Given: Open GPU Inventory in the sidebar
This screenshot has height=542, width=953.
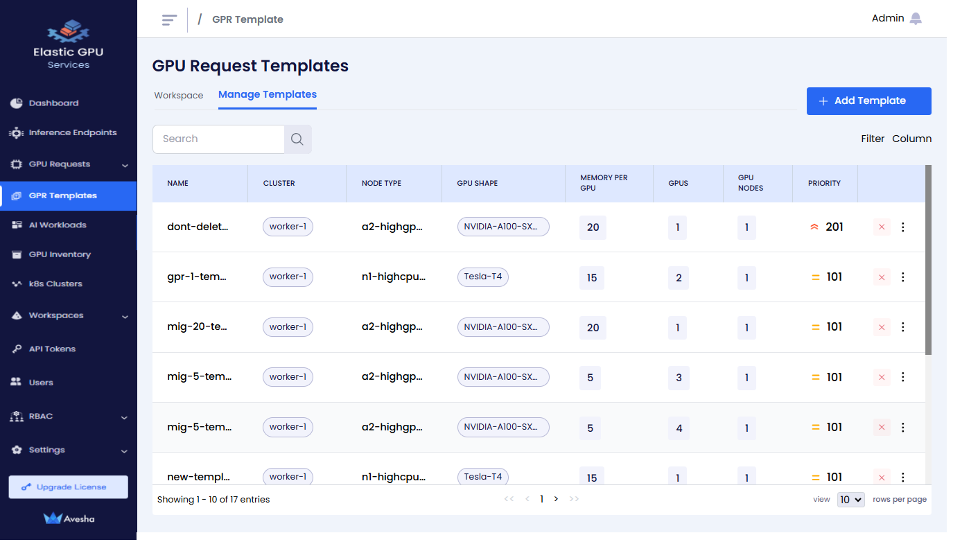Looking at the screenshot, I should [60, 255].
